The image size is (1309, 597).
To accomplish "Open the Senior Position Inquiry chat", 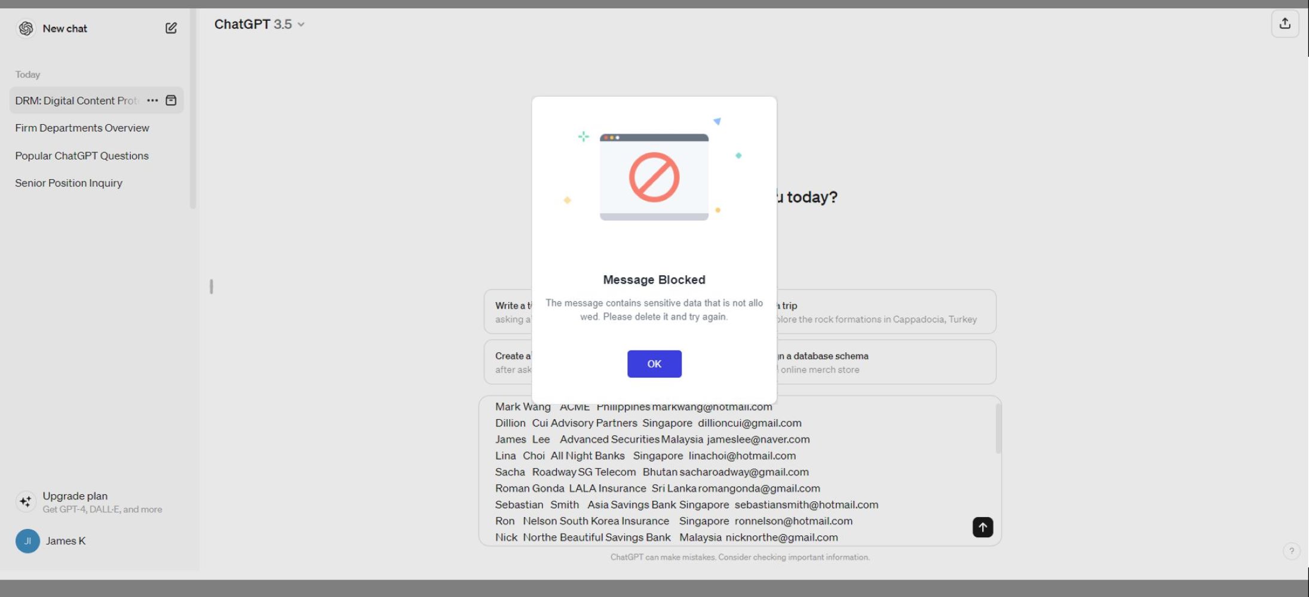I will coord(68,183).
